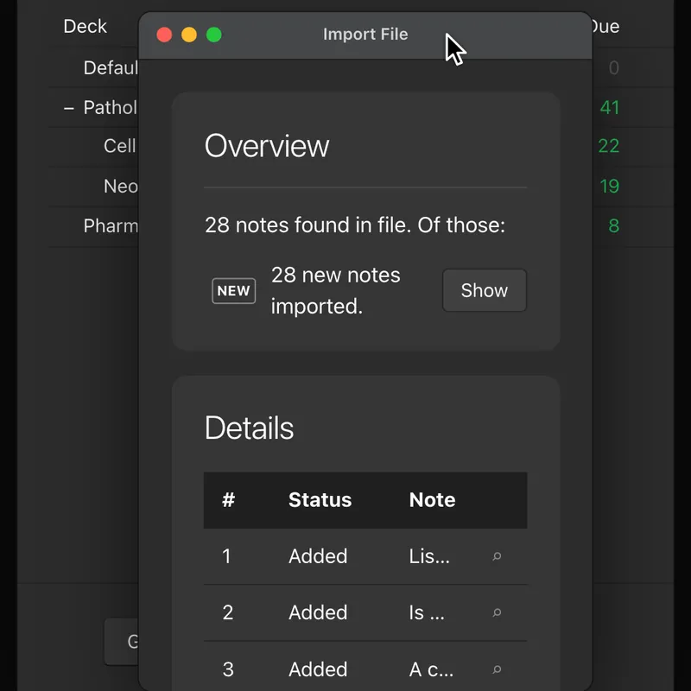Screen dimensions: 691x691
Task: Click the due count 0 for Default
Action: (614, 68)
